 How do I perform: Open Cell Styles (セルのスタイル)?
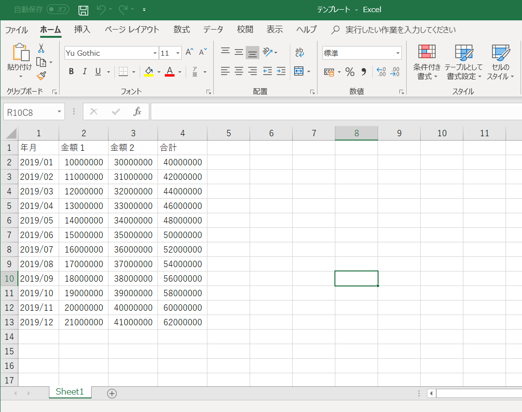click(500, 62)
